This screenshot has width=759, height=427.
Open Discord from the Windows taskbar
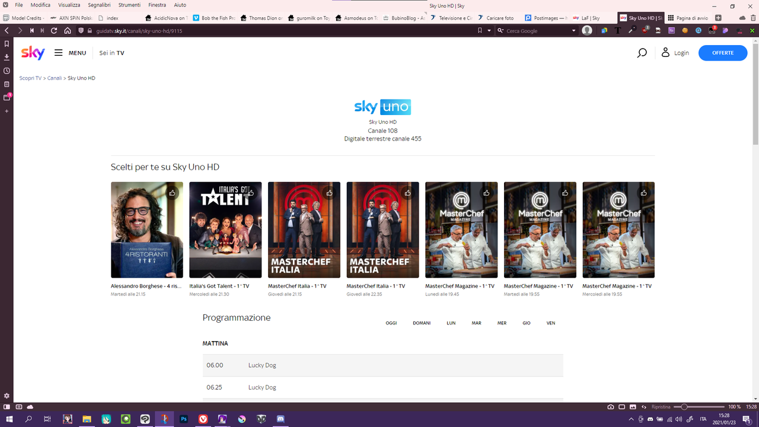280,419
